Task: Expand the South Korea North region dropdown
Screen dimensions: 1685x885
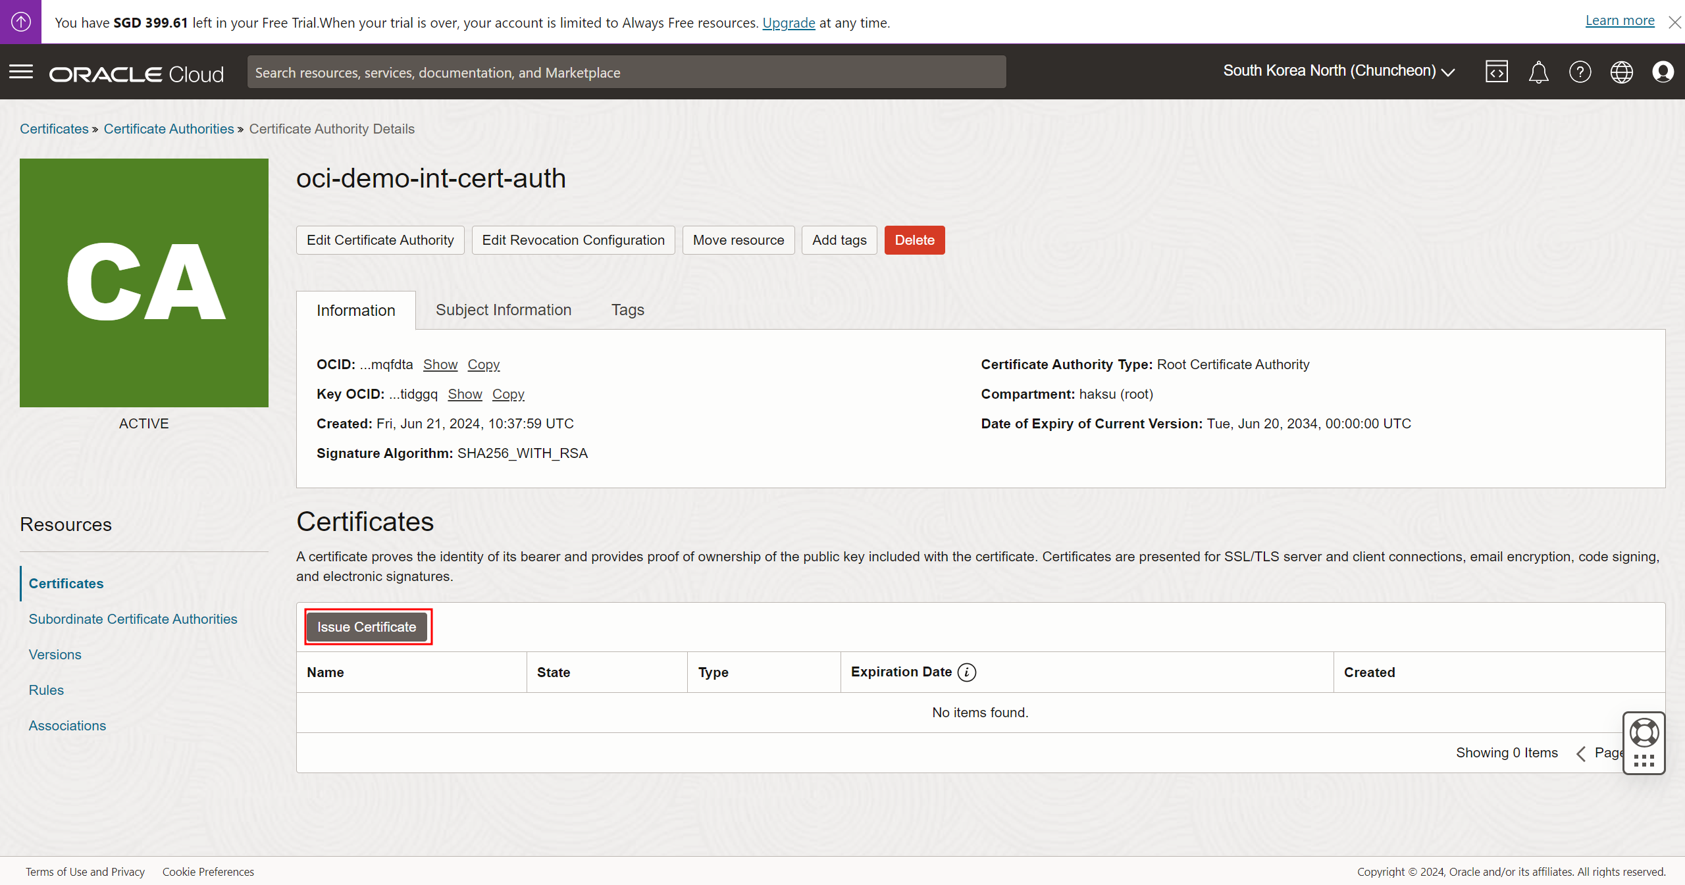Action: click(x=1338, y=71)
